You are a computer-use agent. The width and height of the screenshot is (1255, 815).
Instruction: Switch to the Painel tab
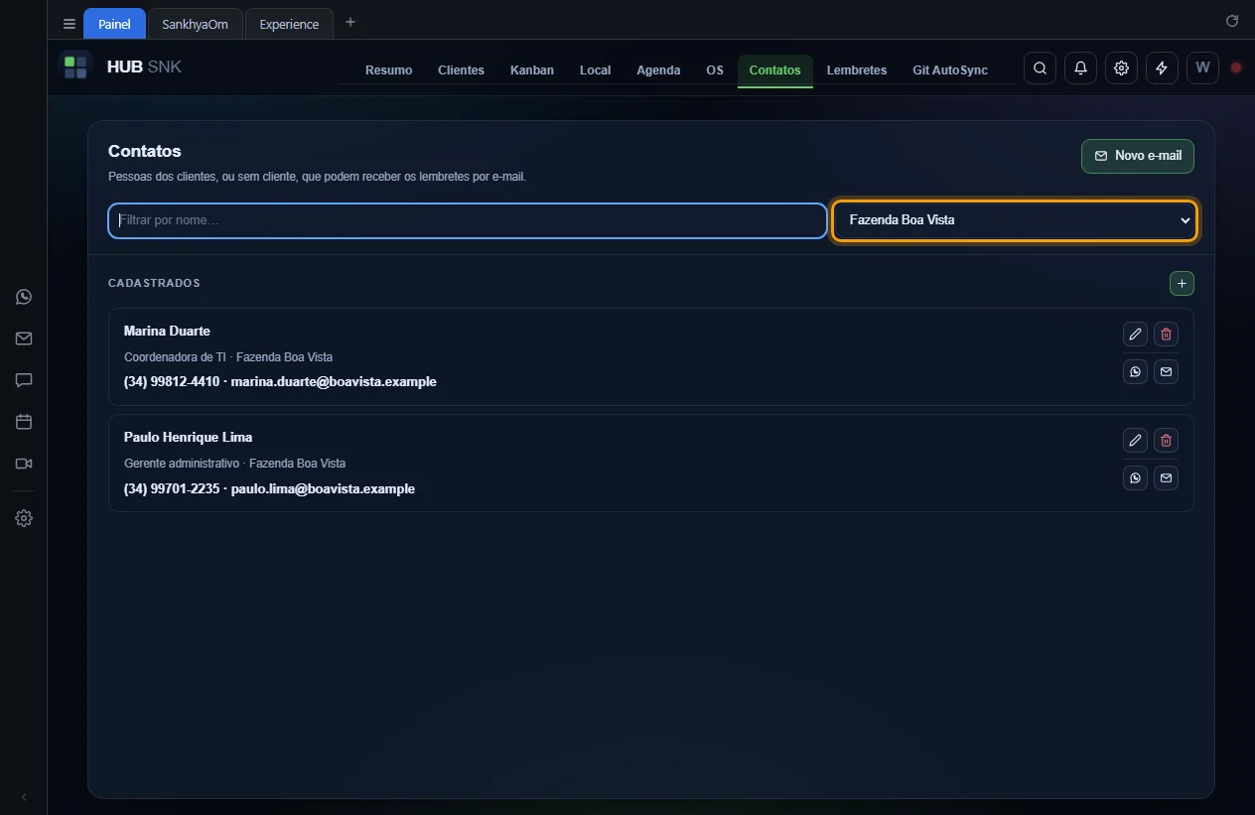pos(114,24)
